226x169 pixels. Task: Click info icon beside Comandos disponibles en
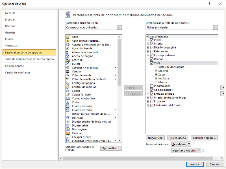[x=100, y=23]
